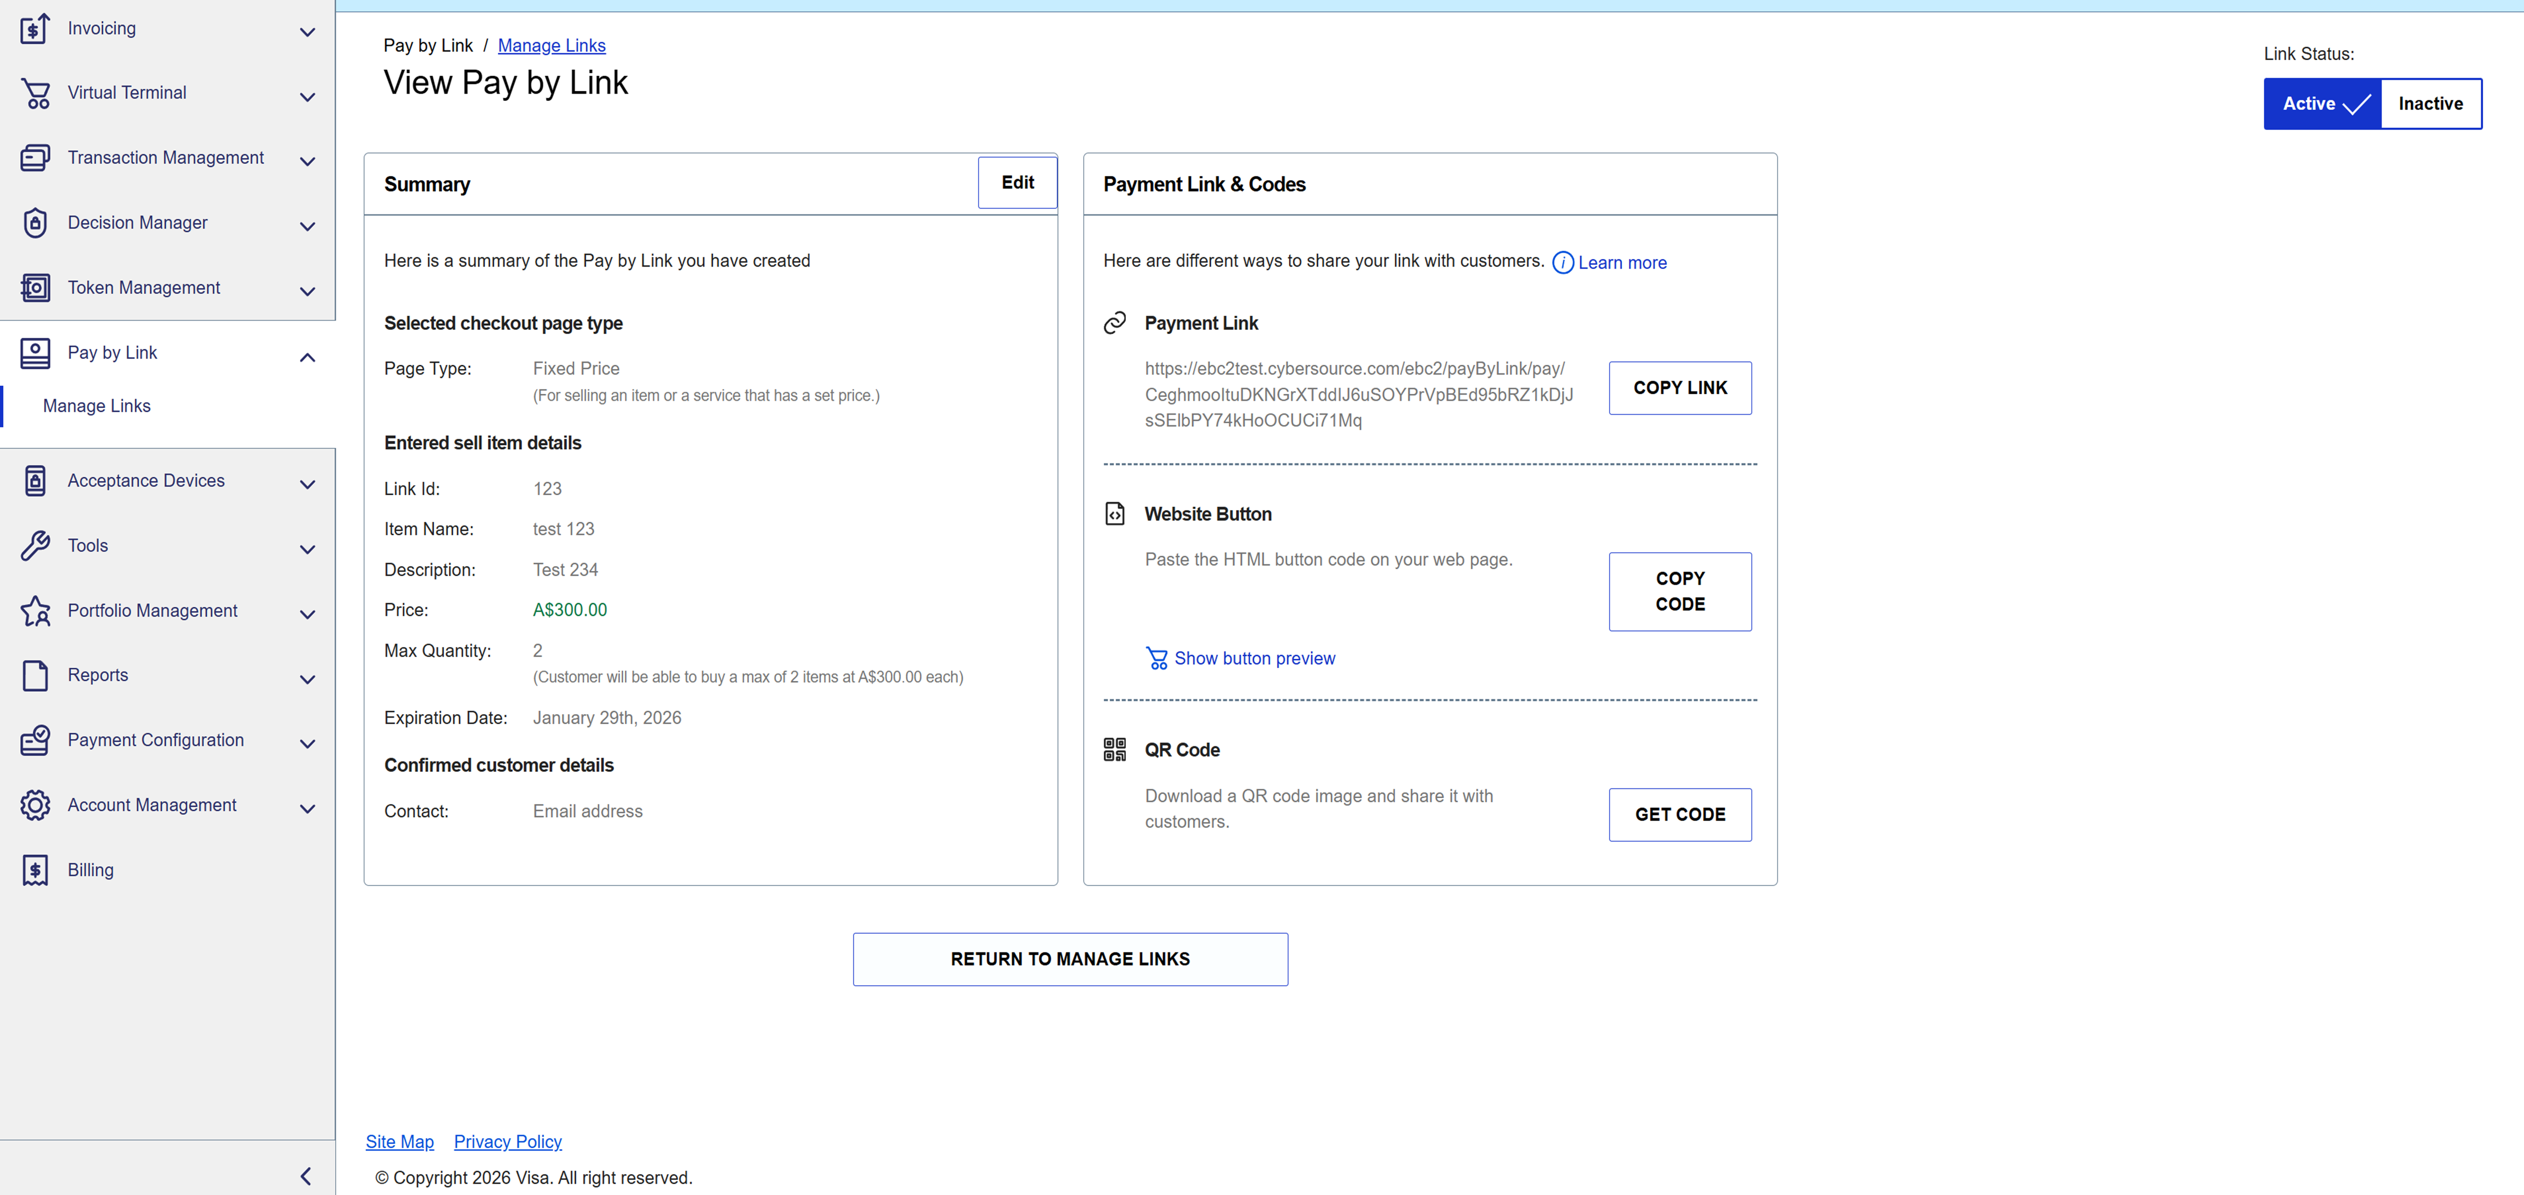Click the Invoicing sidebar icon
Screen dimensions: 2524x1195
[34, 28]
